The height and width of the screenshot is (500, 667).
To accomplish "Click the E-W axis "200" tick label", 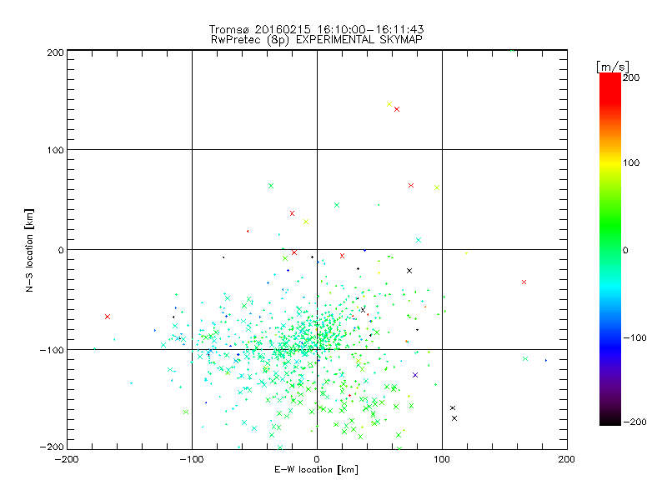I will tap(567, 459).
